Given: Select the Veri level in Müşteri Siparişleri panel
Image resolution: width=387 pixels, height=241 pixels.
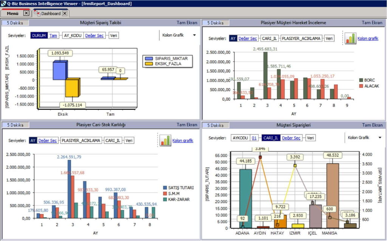Looking at the screenshot, I should pos(310,138).
